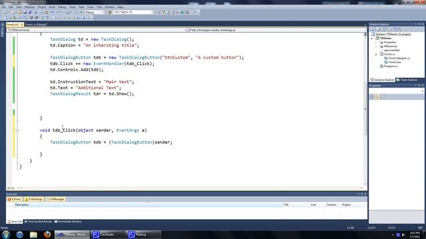Click the File column header in Error List
The image size is (426, 239).
(296, 205)
